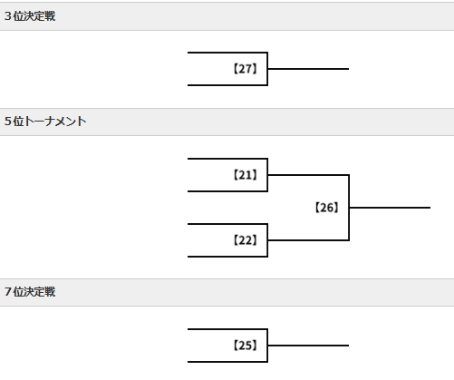The height and width of the screenshot is (380, 454).
Task: Click upper team line of match 21
Action: click(x=227, y=159)
